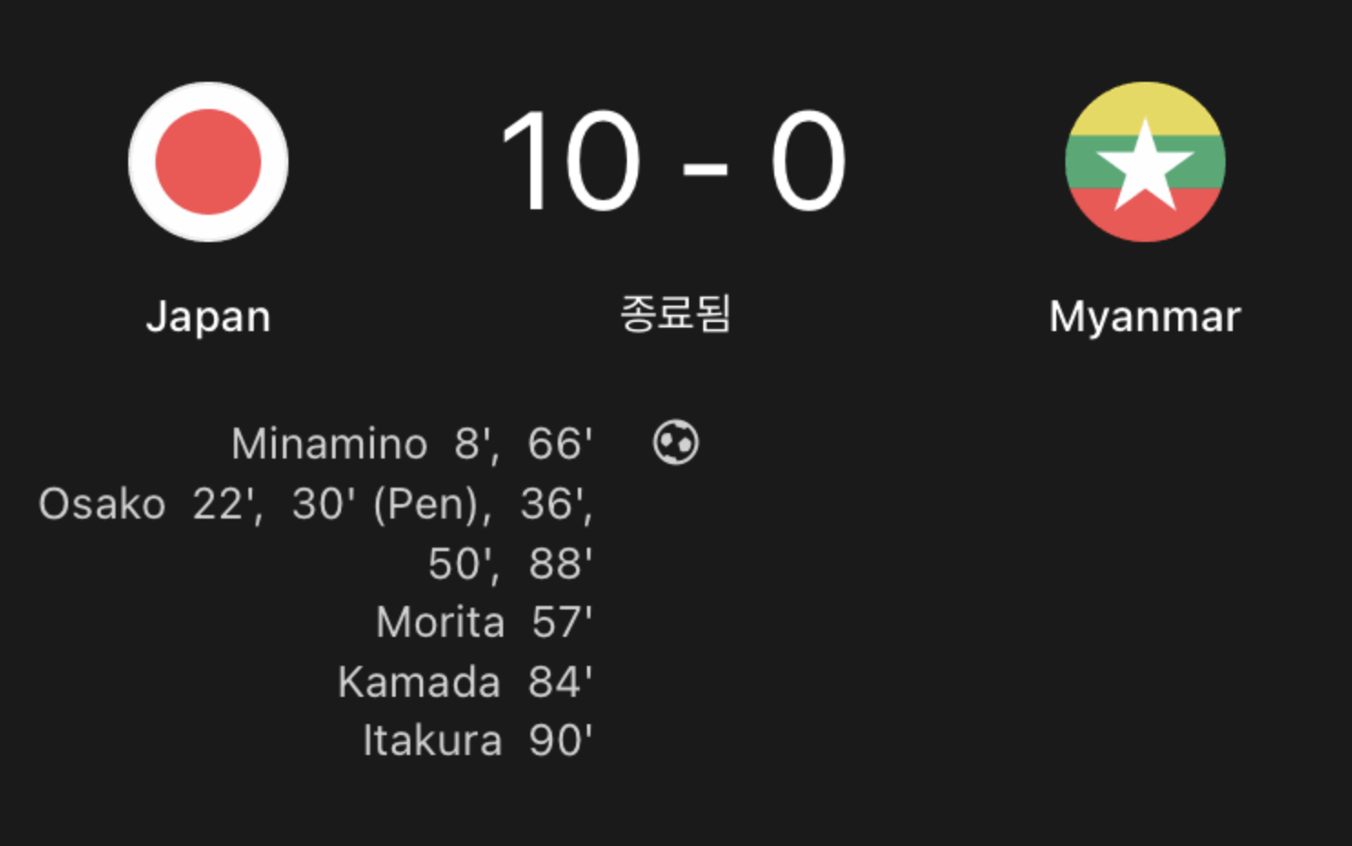Screen dimensions: 1352x846
Task: Click the Myanmar flag icon
Action: [x=1145, y=162]
